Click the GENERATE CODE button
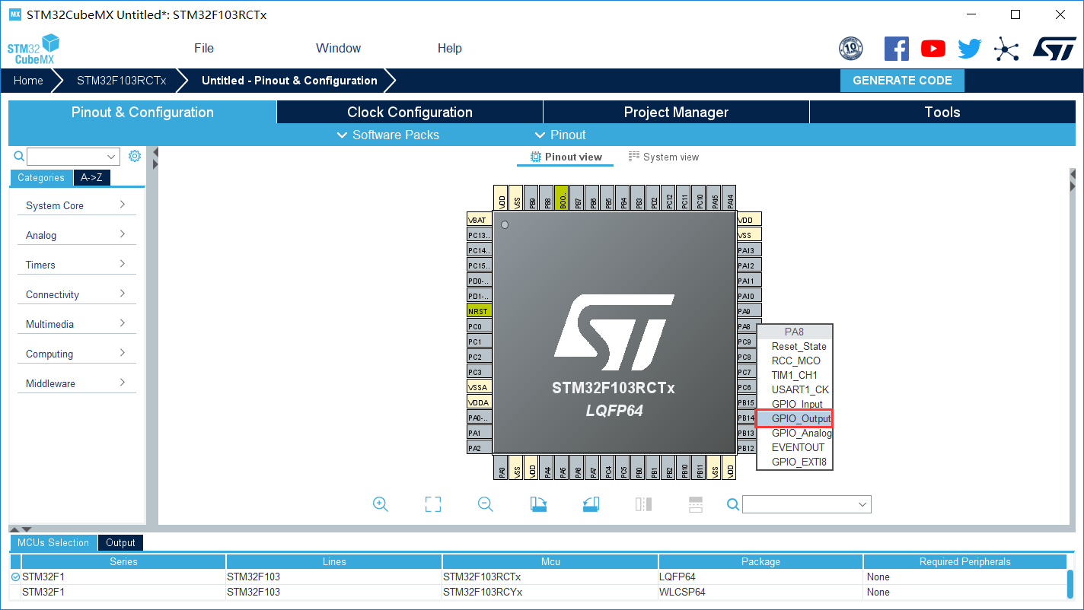1084x610 pixels. [x=902, y=80]
